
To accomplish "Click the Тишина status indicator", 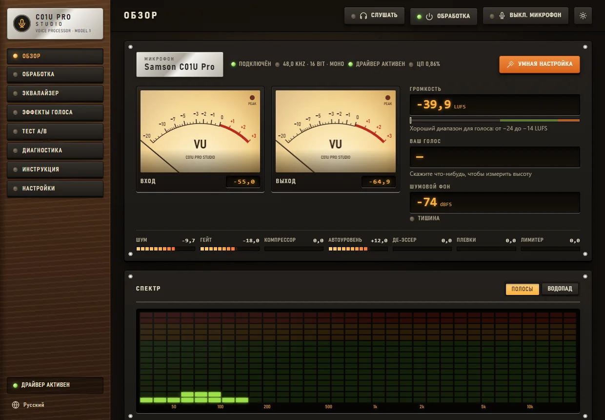I will click(425, 218).
